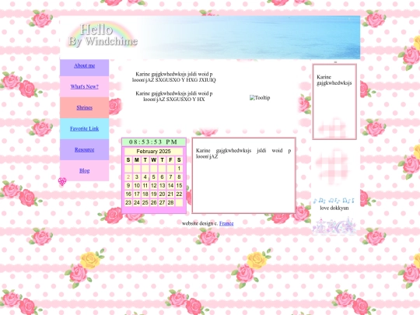Select day 14 in the calendar
The image size is (420, 315).
(170, 186)
